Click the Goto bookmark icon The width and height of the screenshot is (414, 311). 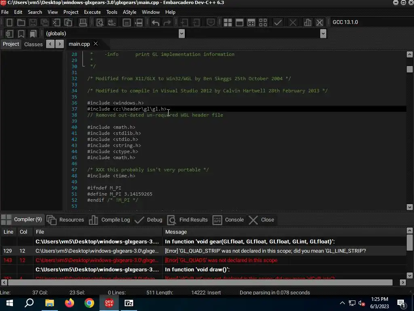click(x=33, y=34)
